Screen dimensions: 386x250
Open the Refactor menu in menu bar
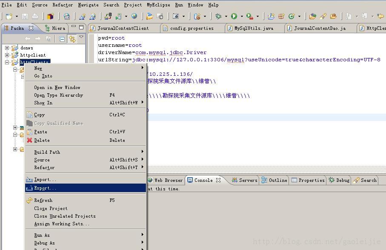pos(63,5)
